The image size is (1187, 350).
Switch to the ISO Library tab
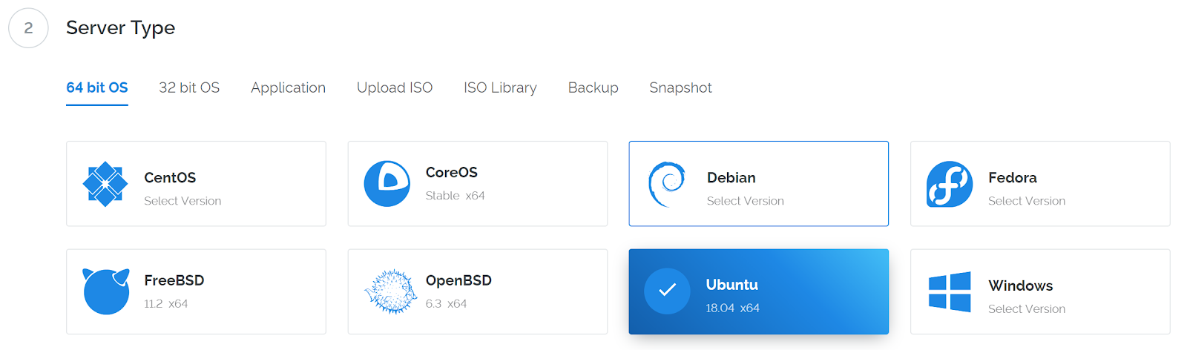click(x=500, y=87)
